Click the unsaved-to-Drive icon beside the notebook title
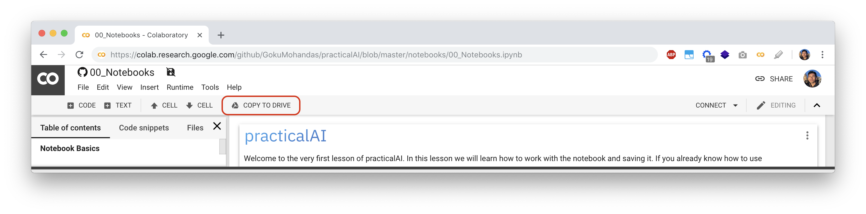The image size is (866, 214). pos(171,72)
